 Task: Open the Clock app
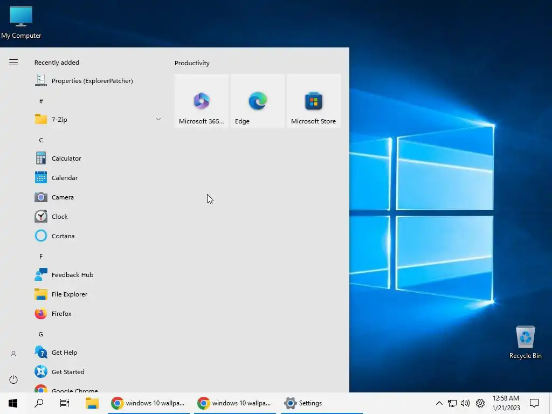click(x=98, y=217)
